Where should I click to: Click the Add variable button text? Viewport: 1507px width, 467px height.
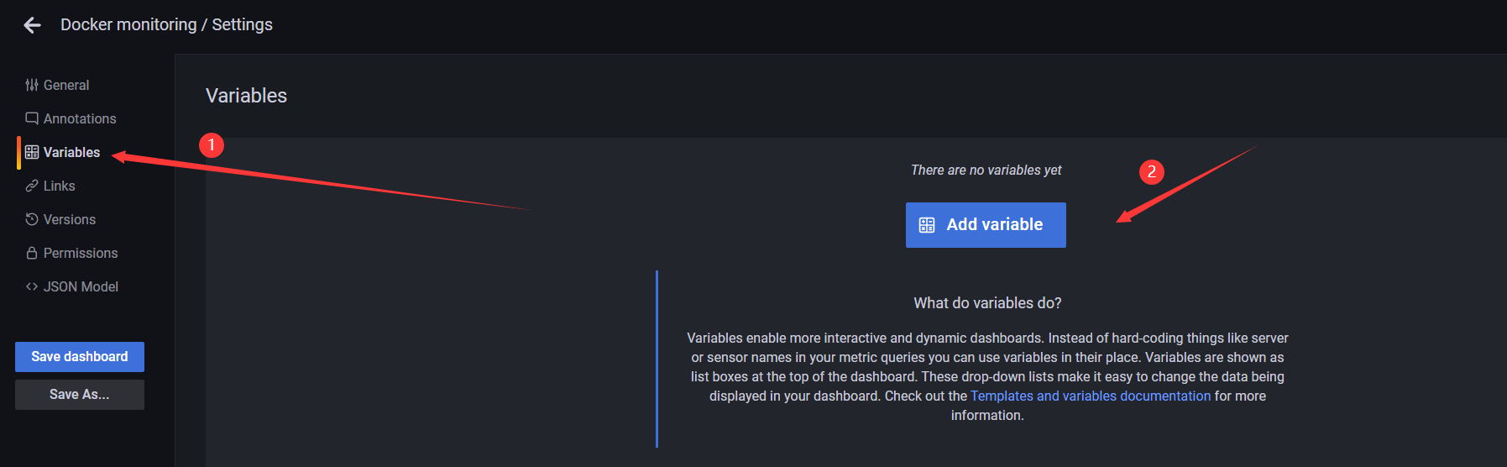point(995,224)
